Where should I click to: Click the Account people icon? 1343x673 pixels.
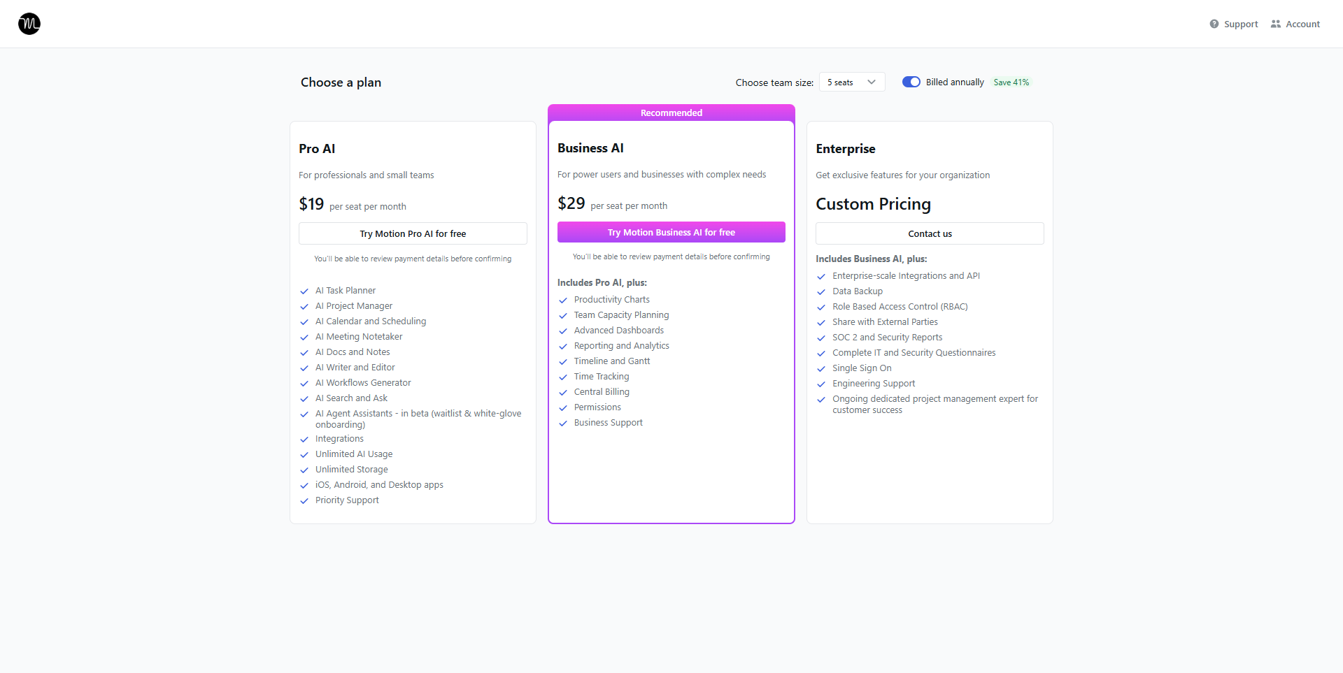coord(1275,24)
